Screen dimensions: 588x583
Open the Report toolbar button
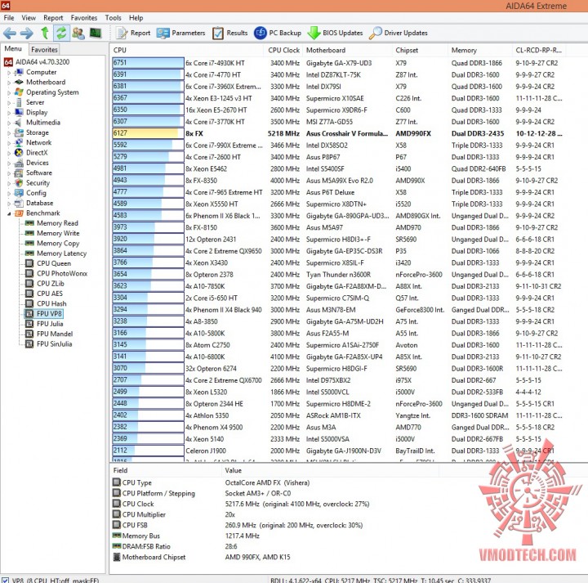point(133,33)
